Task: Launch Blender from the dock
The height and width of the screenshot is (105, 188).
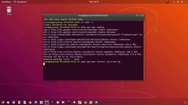Action: point(74,102)
